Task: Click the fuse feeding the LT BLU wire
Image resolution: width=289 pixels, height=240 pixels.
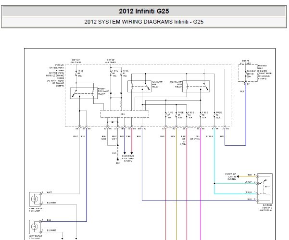Action: point(214,115)
